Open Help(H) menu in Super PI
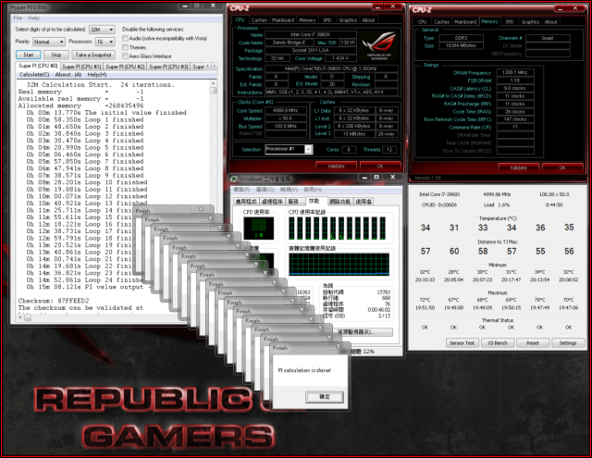592x458 pixels. [97, 75]
